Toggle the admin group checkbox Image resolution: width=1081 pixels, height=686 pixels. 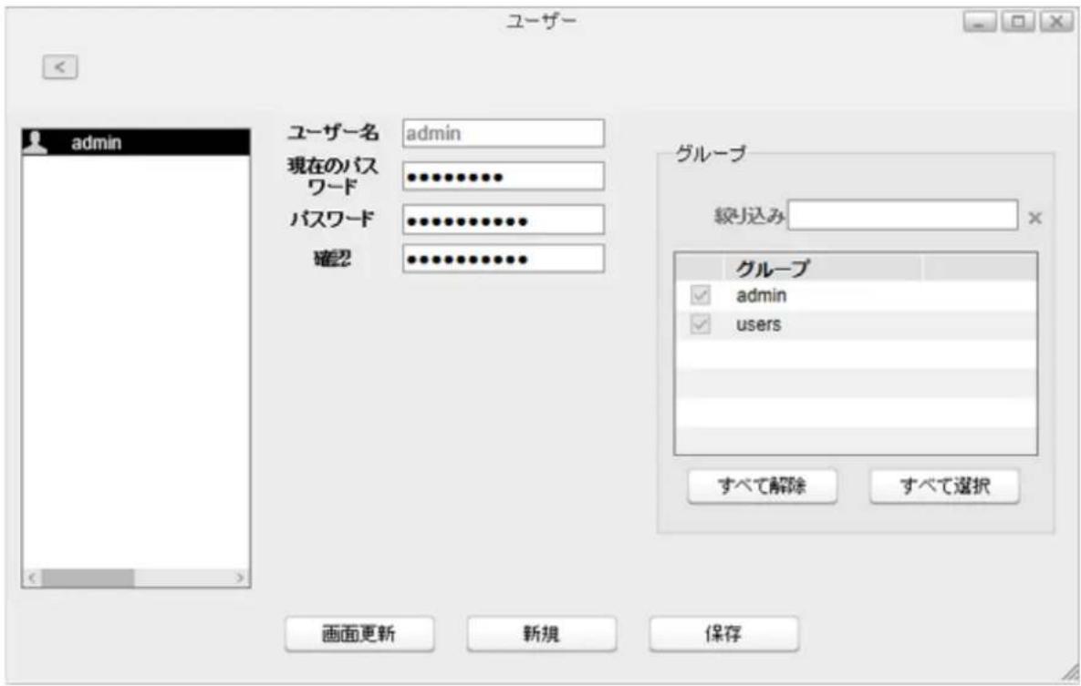pyautogui.click(x=700, y=295)
